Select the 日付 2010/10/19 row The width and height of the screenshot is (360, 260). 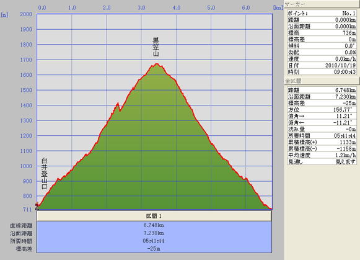(x=322, y=65)
